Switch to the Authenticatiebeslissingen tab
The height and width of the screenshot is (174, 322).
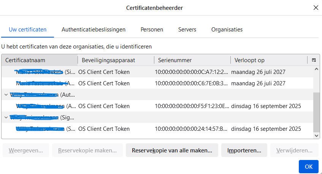click(x=94, y=30)
